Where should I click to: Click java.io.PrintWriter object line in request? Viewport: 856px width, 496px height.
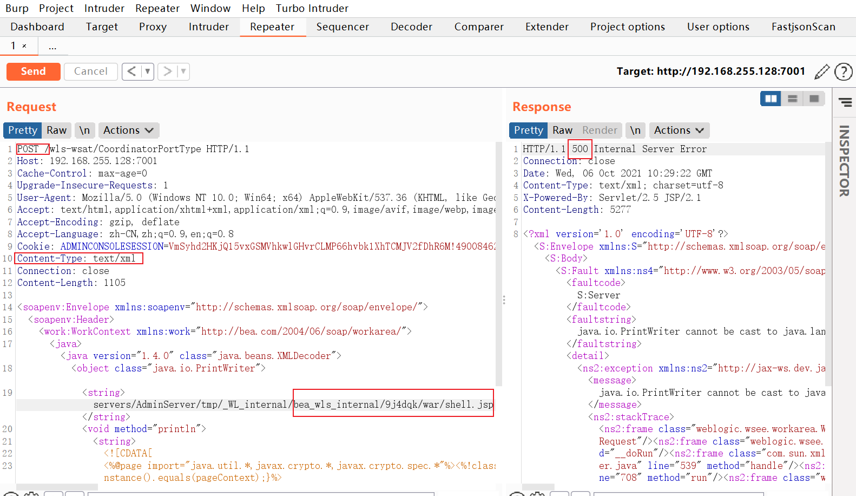point(168,368)
